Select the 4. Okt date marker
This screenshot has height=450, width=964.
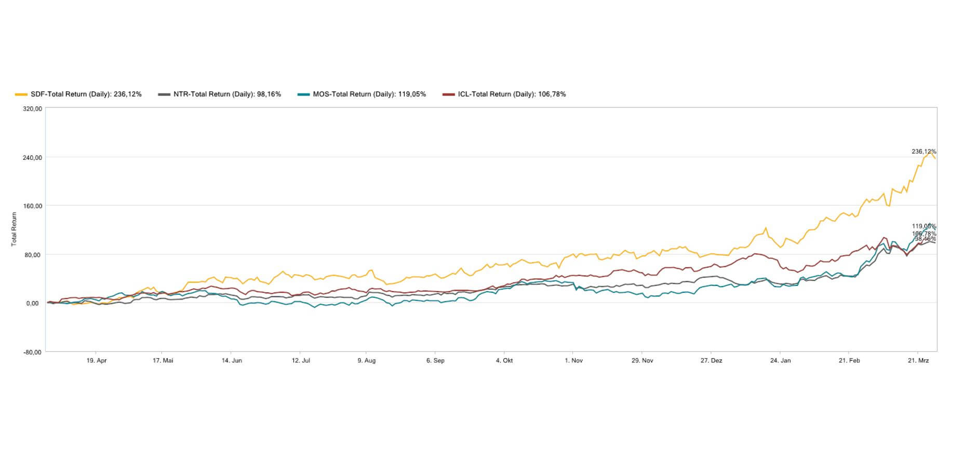(504, 361)
